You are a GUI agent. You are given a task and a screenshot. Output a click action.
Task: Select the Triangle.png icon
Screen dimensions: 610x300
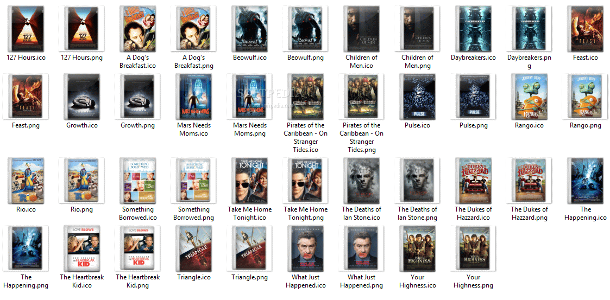click(x=250, y=248)
